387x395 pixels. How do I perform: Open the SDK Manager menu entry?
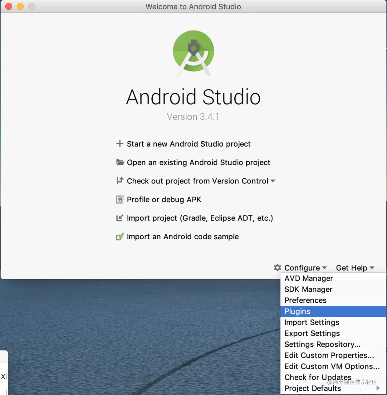click(308, 289)
